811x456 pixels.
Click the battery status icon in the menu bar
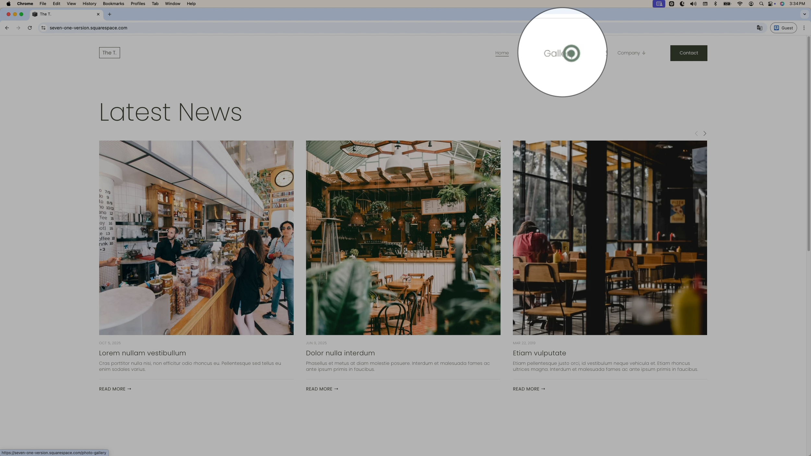727,4
